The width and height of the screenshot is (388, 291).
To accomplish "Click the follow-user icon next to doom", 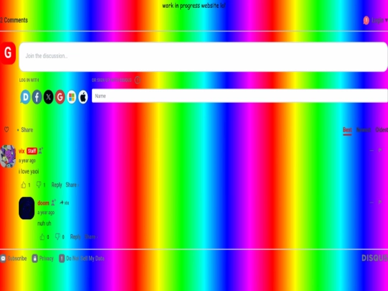I will (x=53, y=203).
